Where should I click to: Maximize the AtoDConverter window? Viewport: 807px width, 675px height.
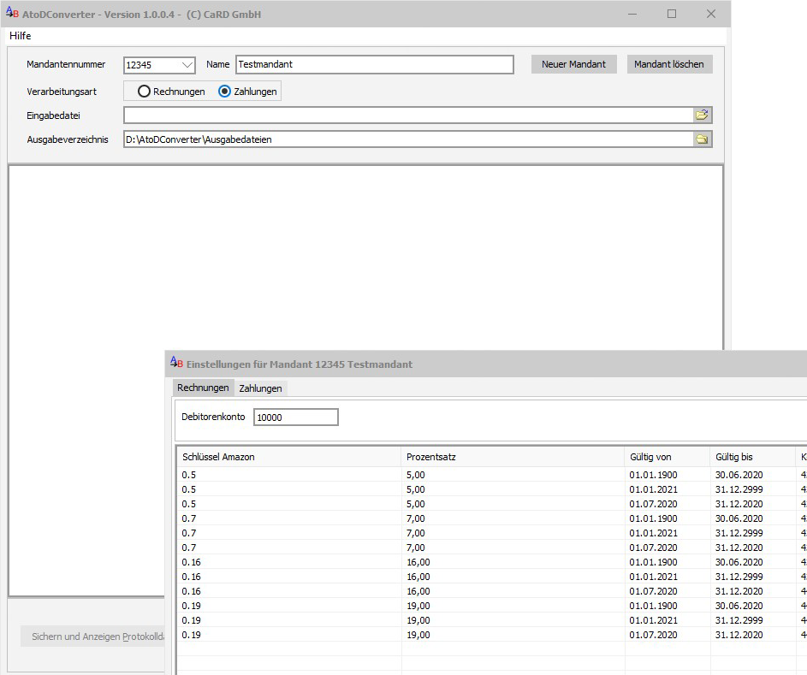pos(672,14)
